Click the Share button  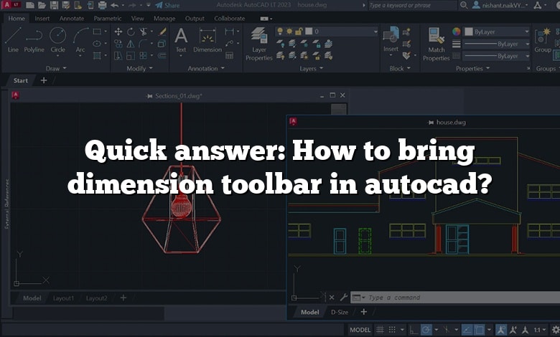coord(168,5)
